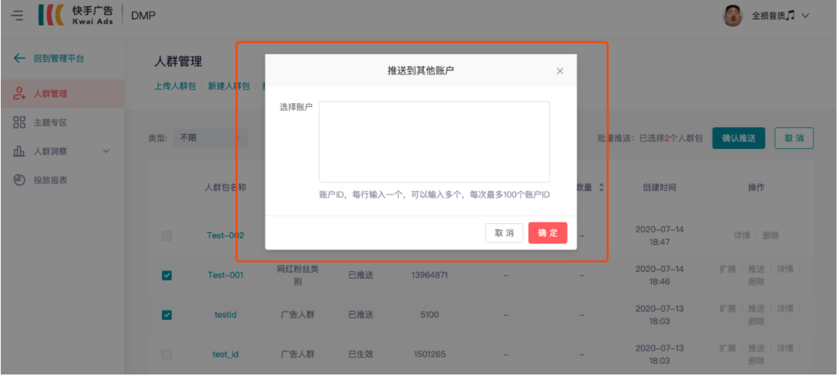Sort by the 数量 column arrows
Screen dimensions: 838x376
(601, 188)
